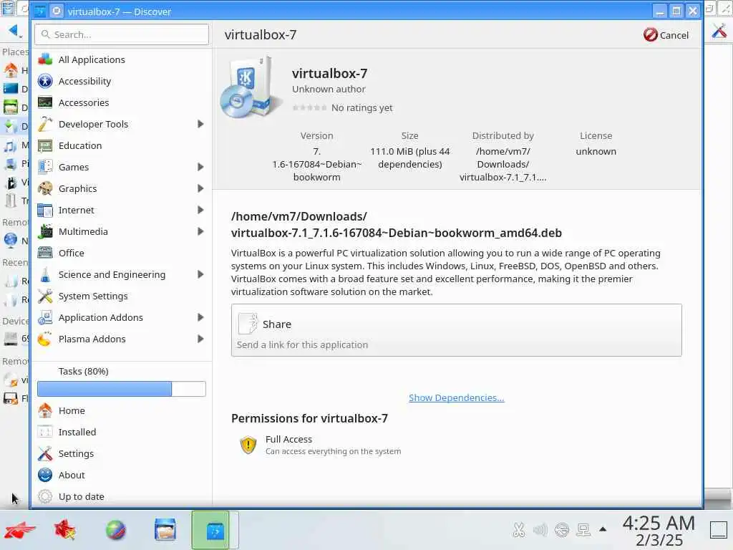733x550 pixels.
Task: Go to the Home page
Action: pos(122,410)
